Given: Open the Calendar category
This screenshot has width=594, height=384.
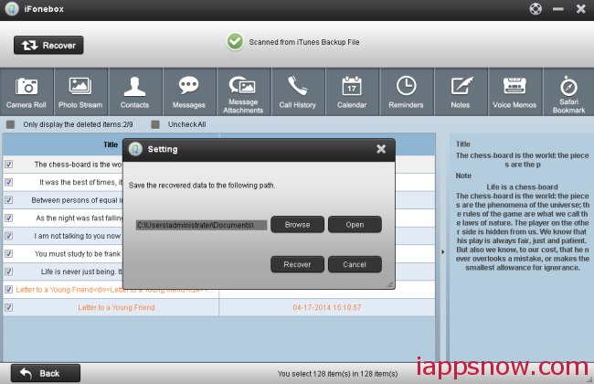Looking at the screenshot, I should pos(351,92).
